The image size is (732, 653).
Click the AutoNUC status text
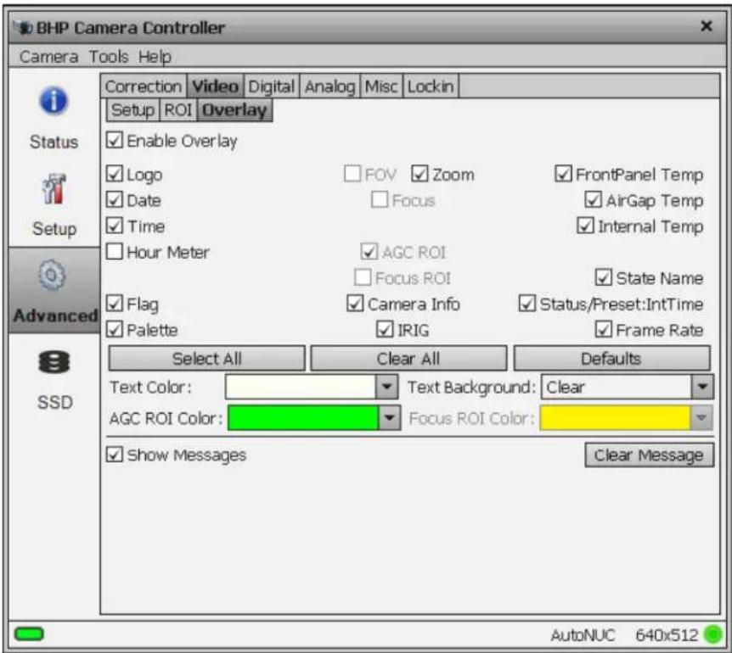pyautogui.click(x=583, y=635)
